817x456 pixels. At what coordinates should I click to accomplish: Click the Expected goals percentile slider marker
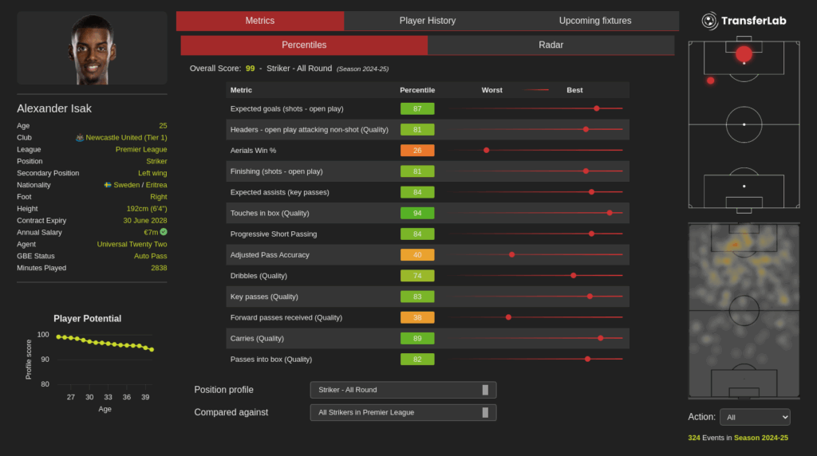coord(597,108)
